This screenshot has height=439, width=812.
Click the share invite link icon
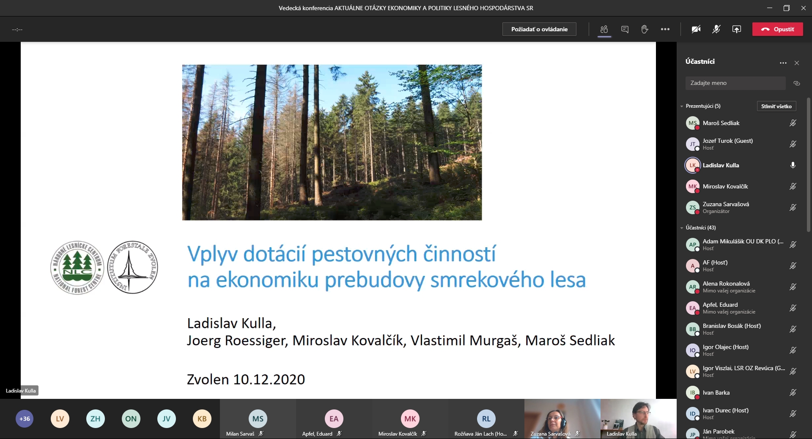tap(796, 83)
